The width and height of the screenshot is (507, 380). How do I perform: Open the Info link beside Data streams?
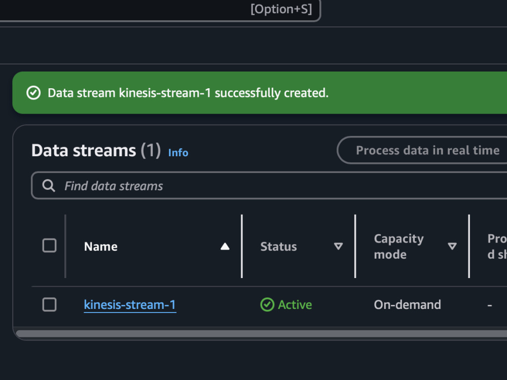[x=178, y=152]
